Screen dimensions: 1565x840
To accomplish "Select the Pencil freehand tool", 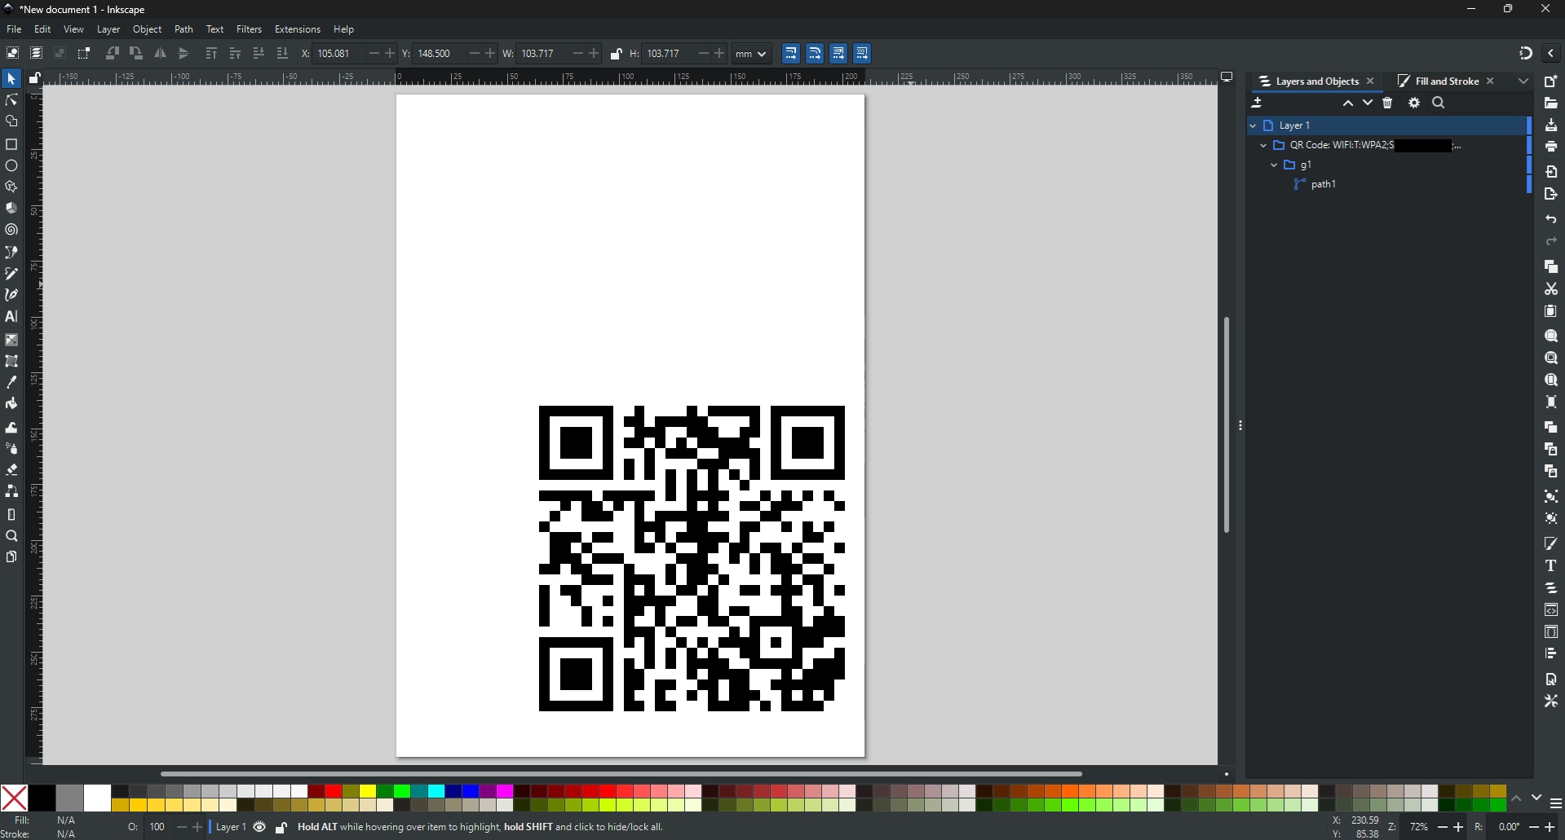I will 11,274.
